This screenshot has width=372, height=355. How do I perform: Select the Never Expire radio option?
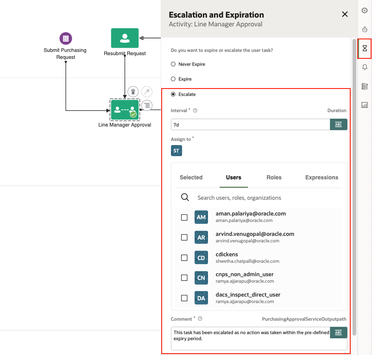(173, 64)
